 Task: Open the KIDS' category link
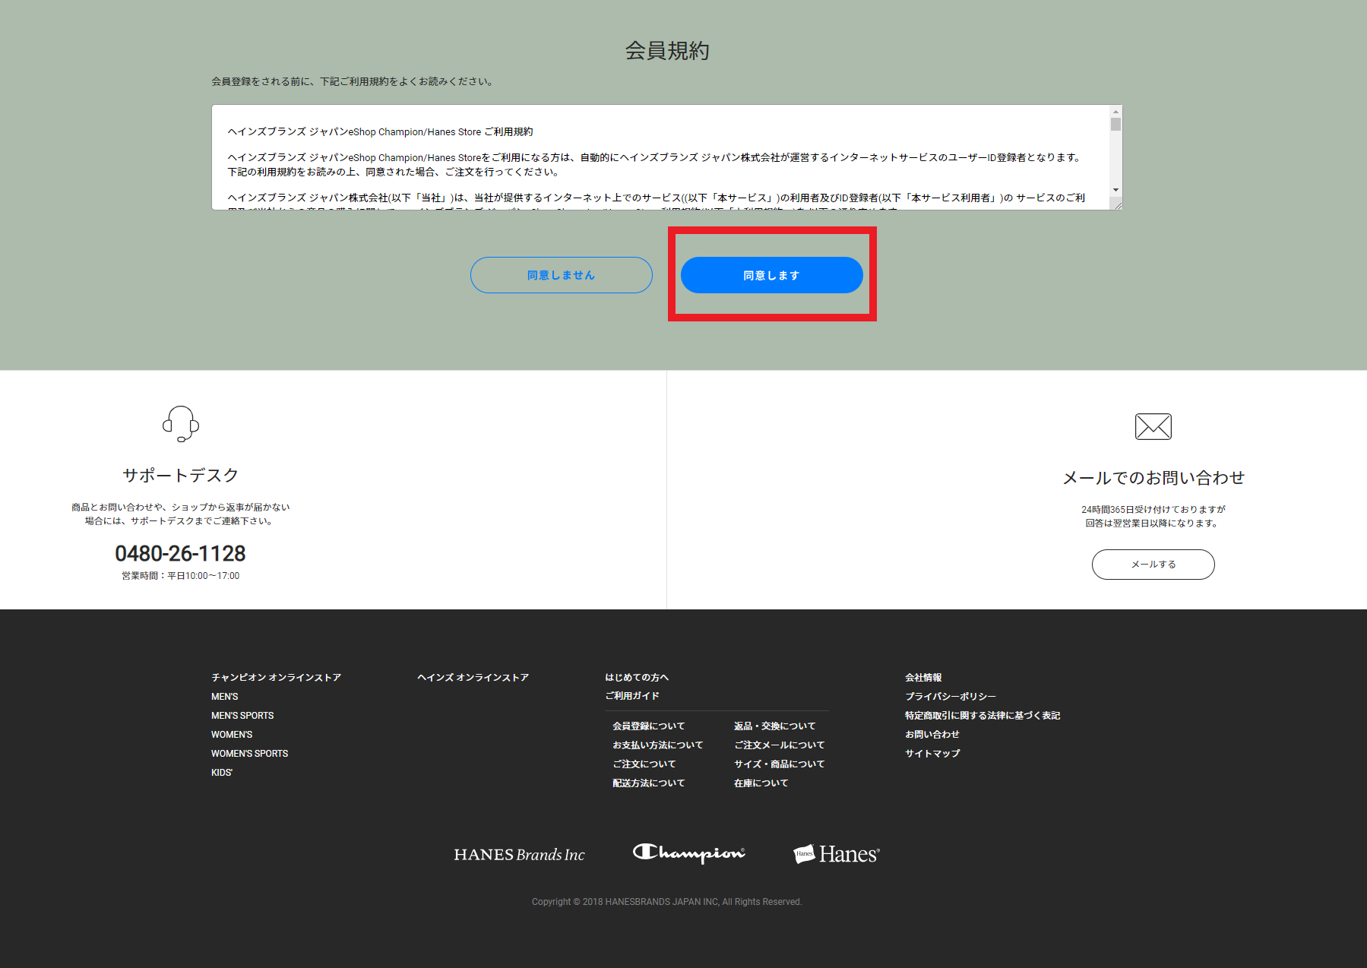[x=222, y=773]
